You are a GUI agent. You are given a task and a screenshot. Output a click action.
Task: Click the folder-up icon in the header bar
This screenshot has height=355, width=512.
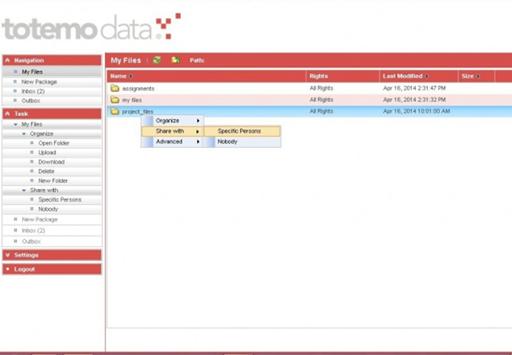tap(175, 60)
